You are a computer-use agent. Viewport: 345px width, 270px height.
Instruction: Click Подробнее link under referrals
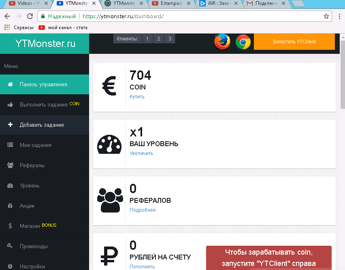coord(143,210)
